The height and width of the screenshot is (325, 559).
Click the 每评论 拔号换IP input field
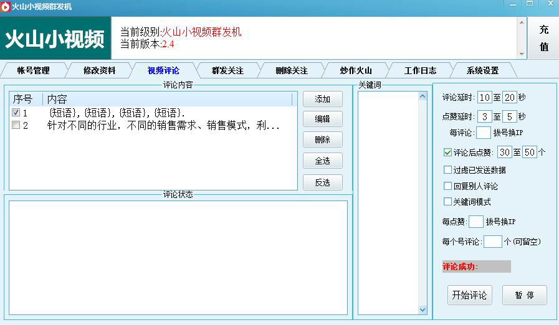484,133
